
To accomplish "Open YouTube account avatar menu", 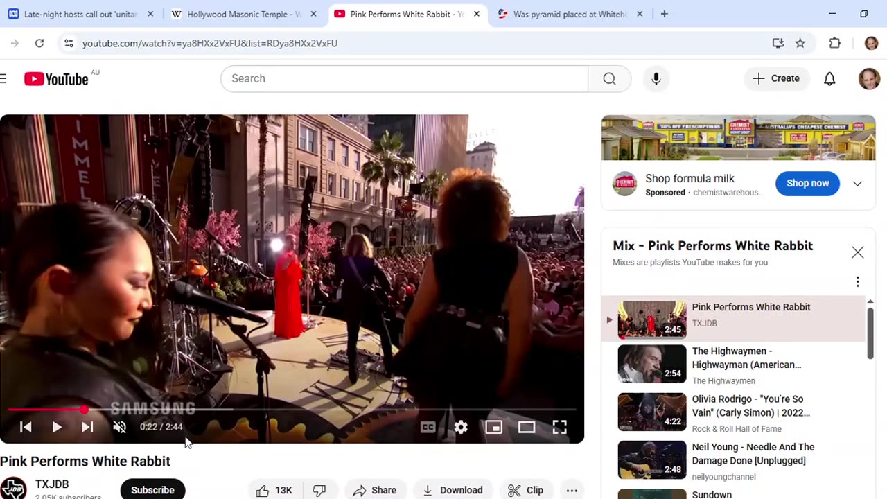I will click(869, 78).
